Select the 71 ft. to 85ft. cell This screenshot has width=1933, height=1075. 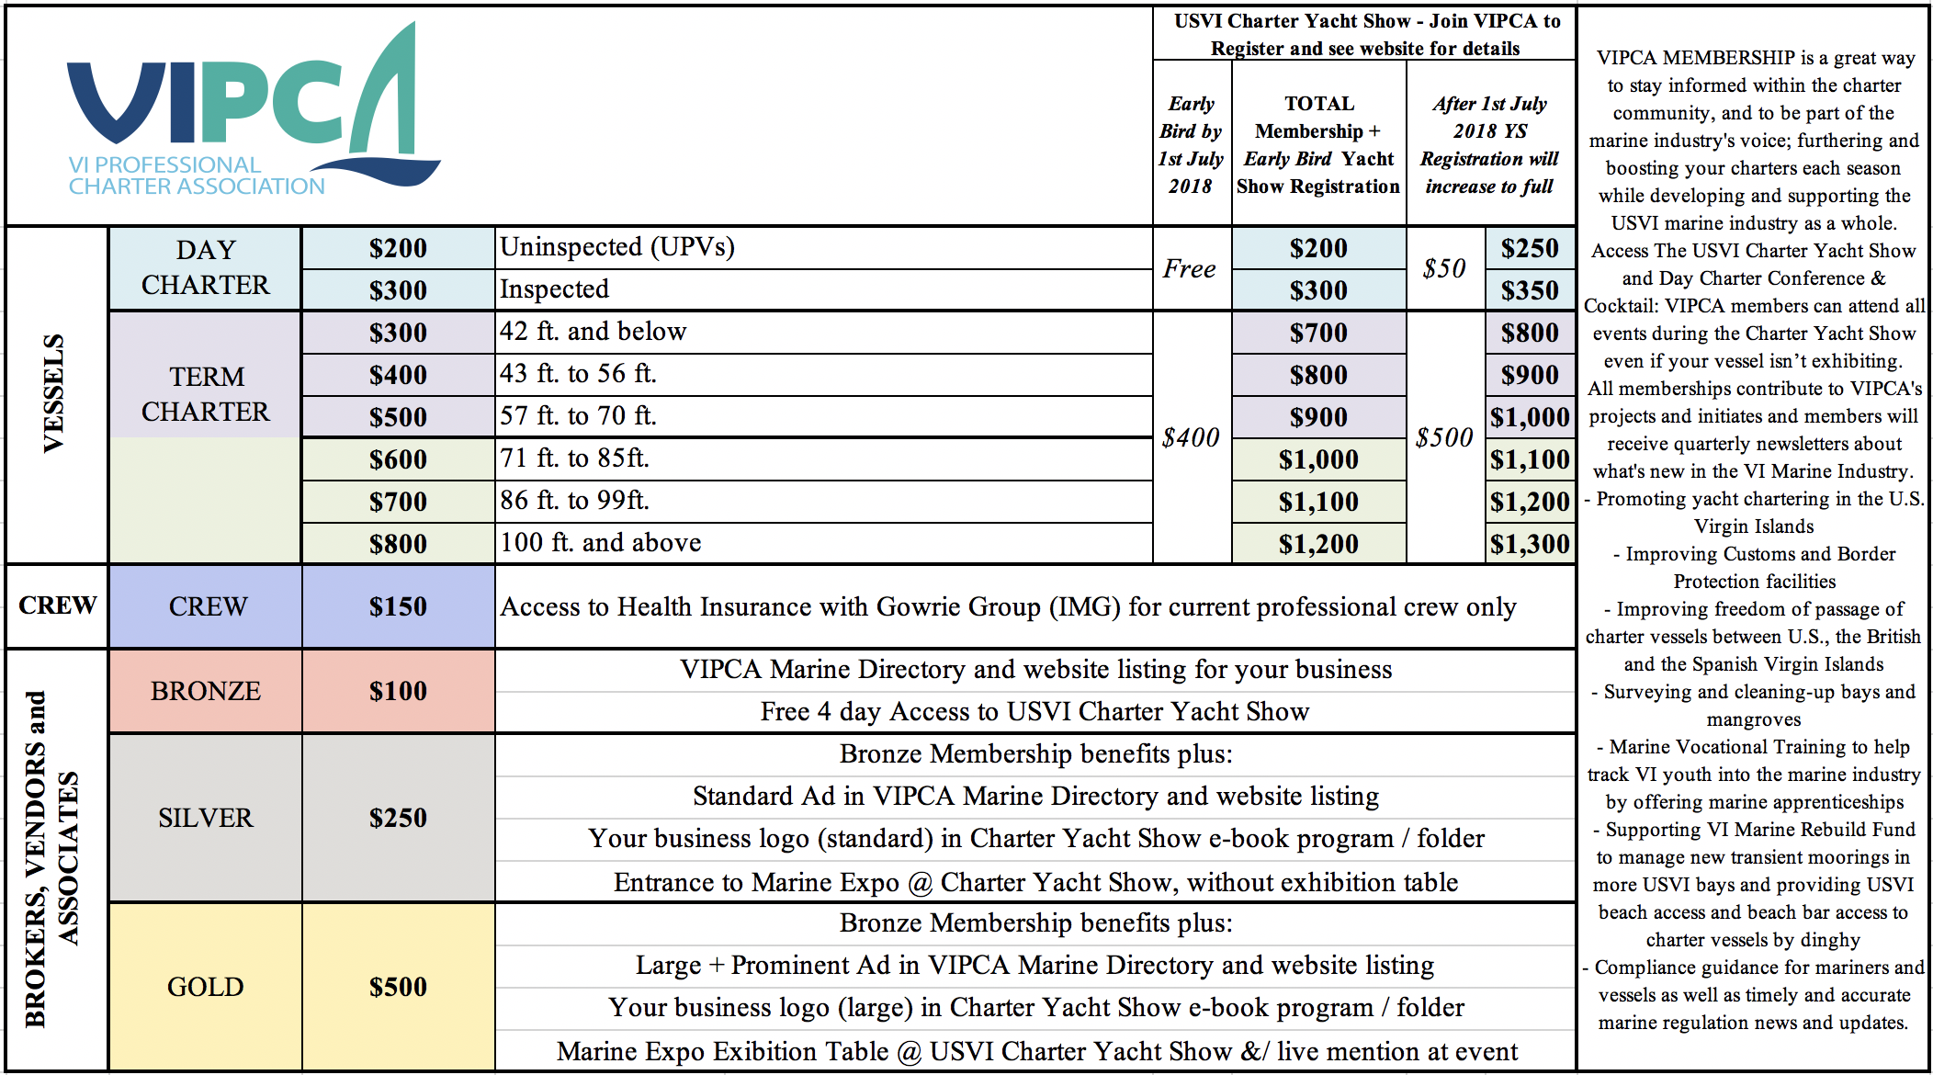823,458
